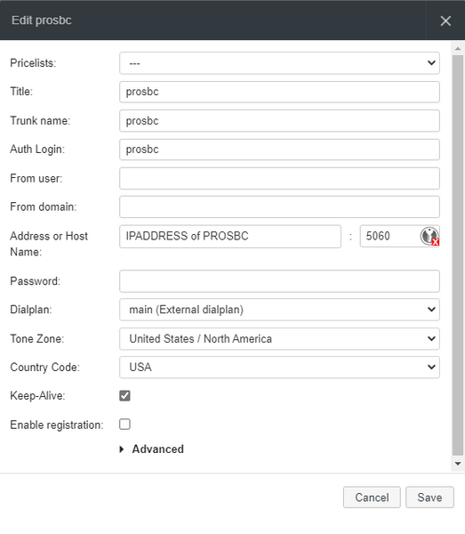Screen dimensions: 465x534
Task: Click the From user input field
Action: [279, 179]
